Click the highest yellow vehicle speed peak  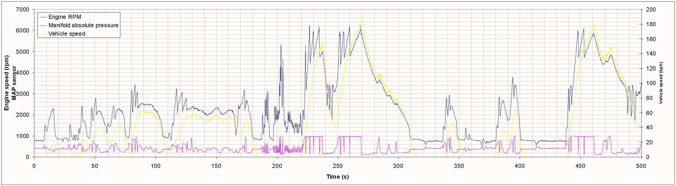(x=361, y=20)
